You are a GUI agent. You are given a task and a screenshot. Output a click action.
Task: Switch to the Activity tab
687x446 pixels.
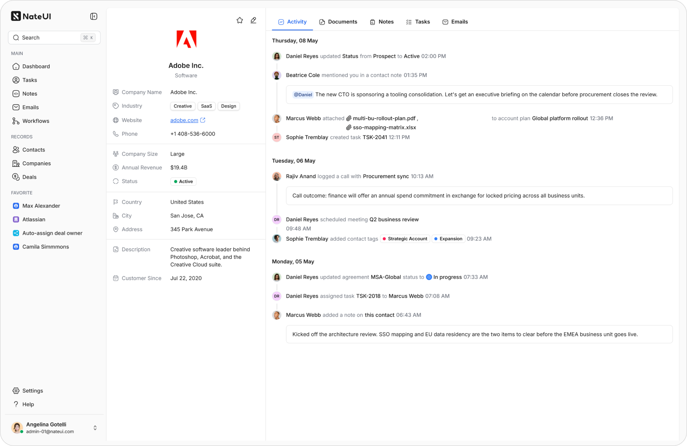292,22
